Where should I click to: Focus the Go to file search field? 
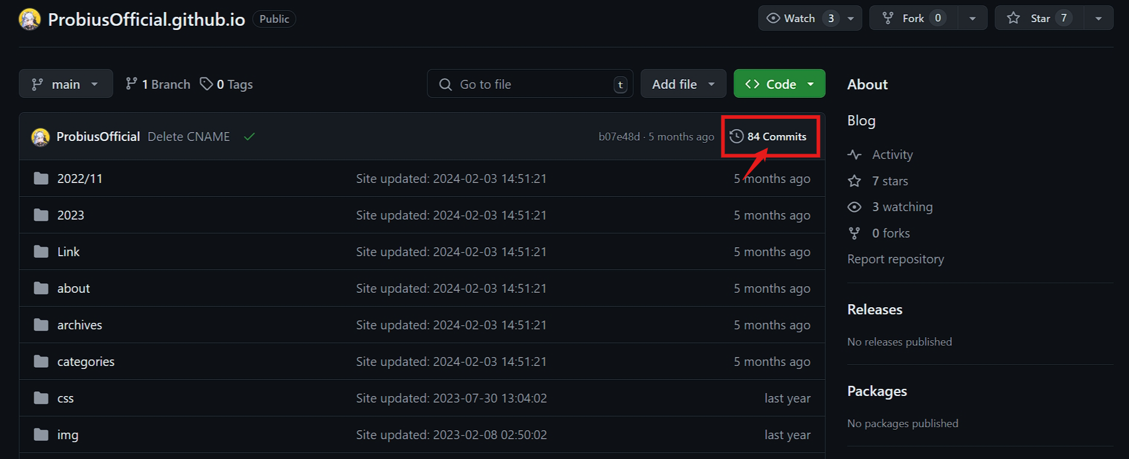[x=530, y=84]
